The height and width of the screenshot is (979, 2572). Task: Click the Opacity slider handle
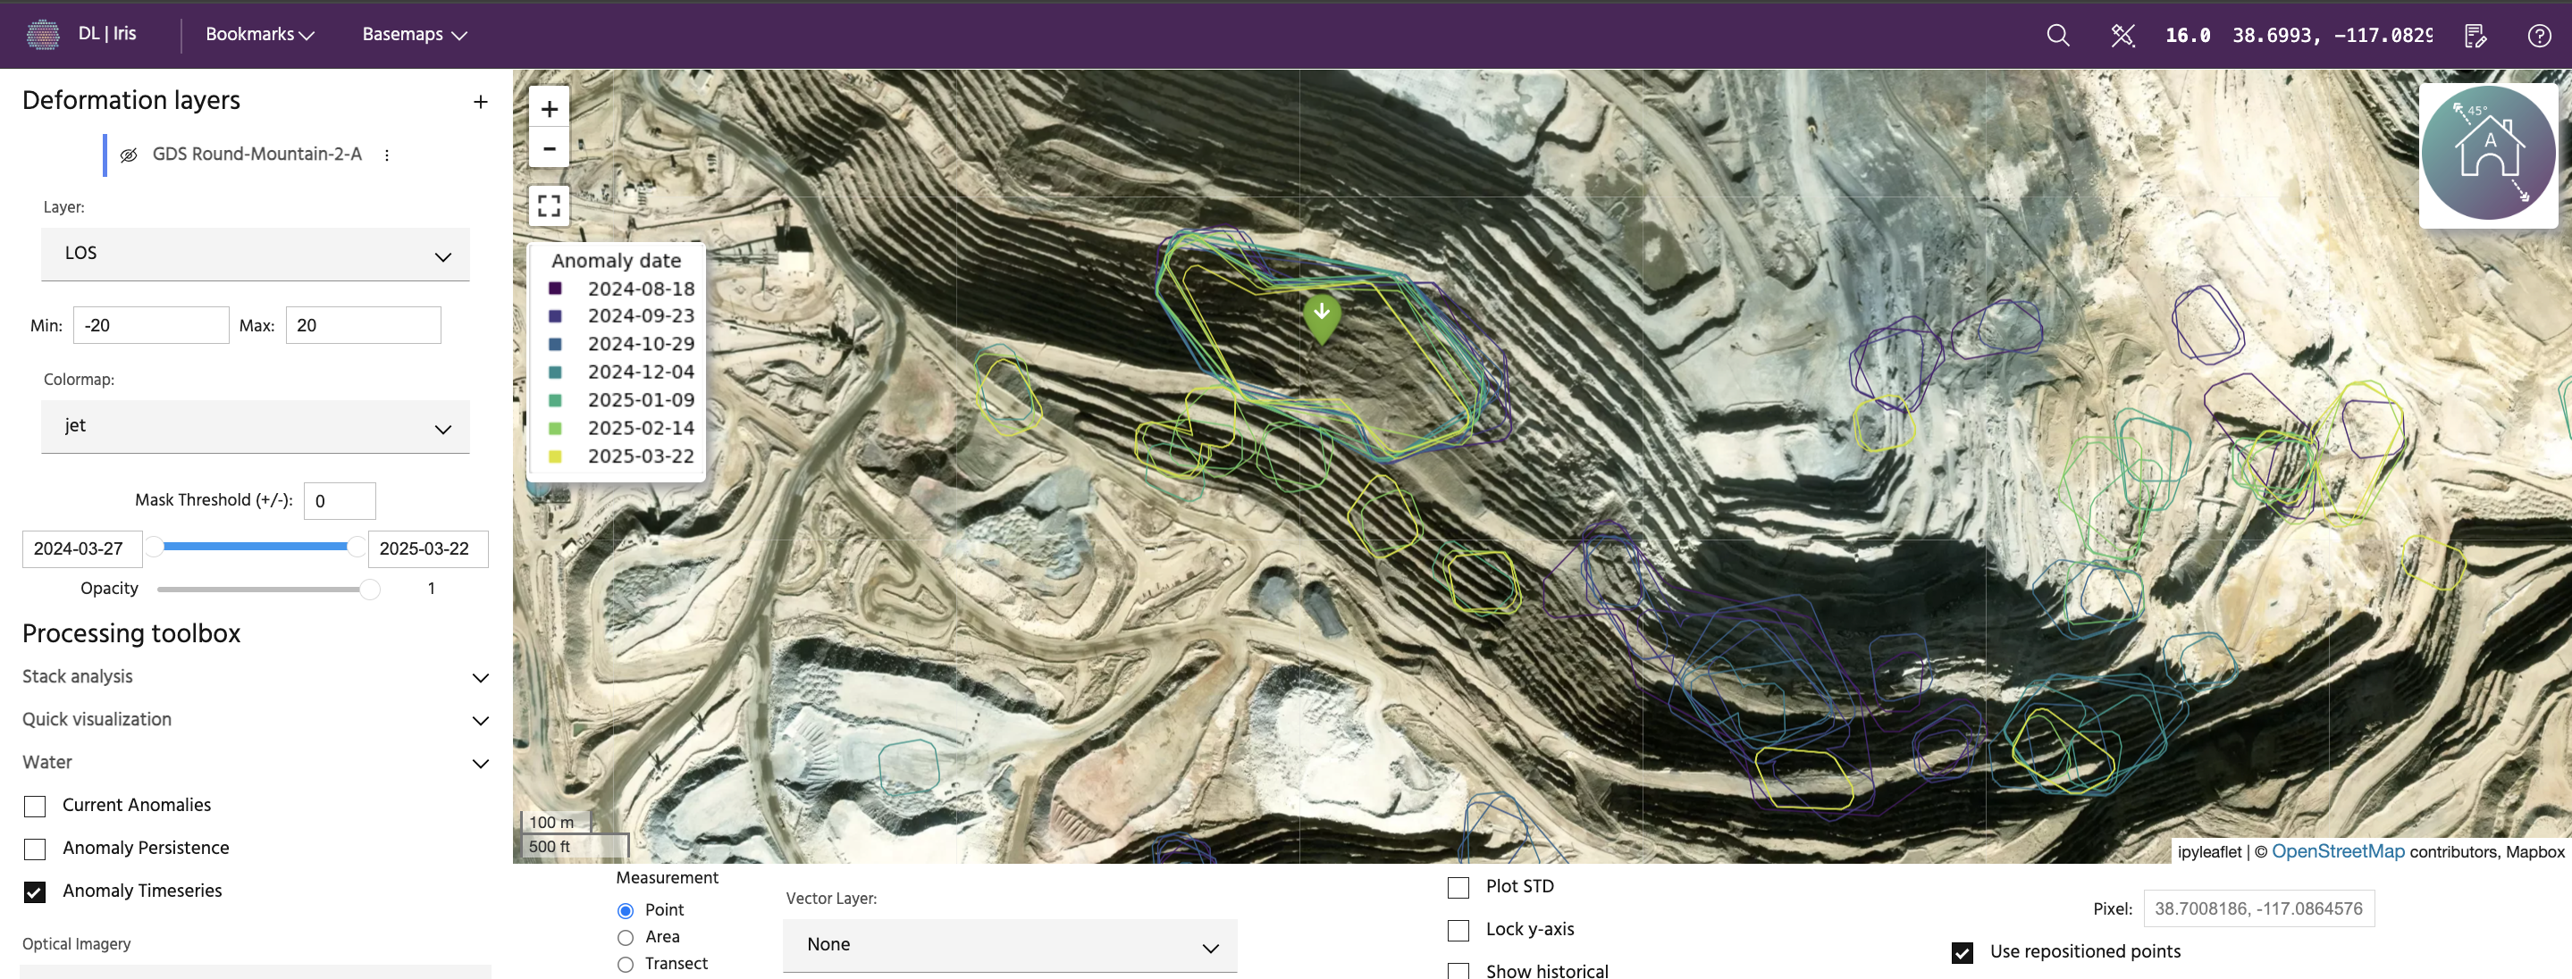point(369,589)
